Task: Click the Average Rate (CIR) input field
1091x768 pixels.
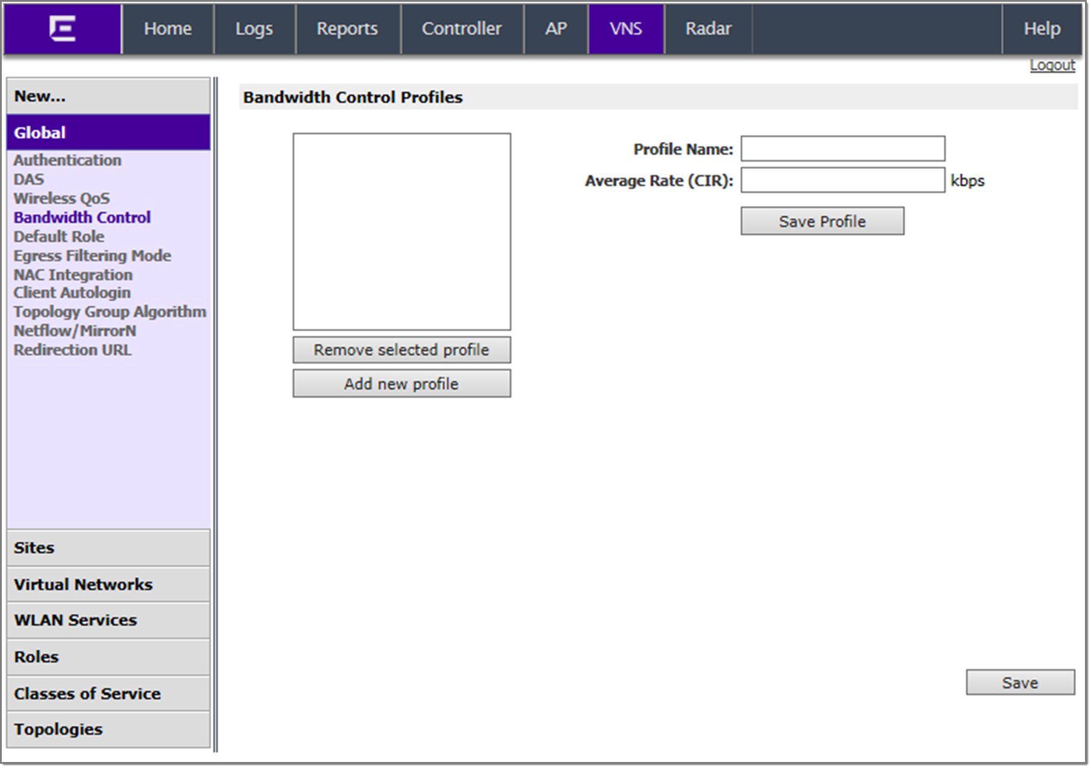Action: [841, 180]
